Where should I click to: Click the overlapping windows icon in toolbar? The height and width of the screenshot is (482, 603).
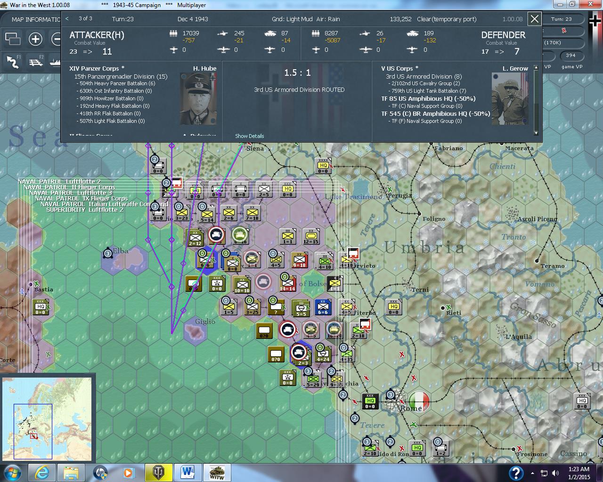13,39
